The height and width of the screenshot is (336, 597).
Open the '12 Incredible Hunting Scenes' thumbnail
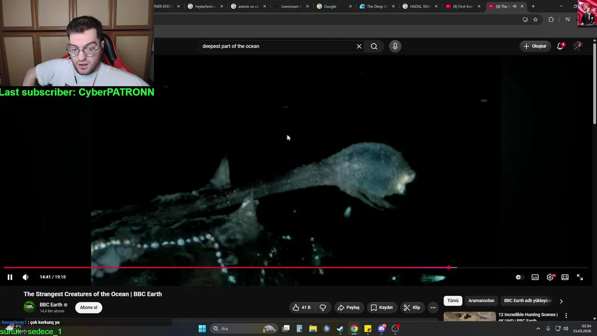(x=470, y=316)
